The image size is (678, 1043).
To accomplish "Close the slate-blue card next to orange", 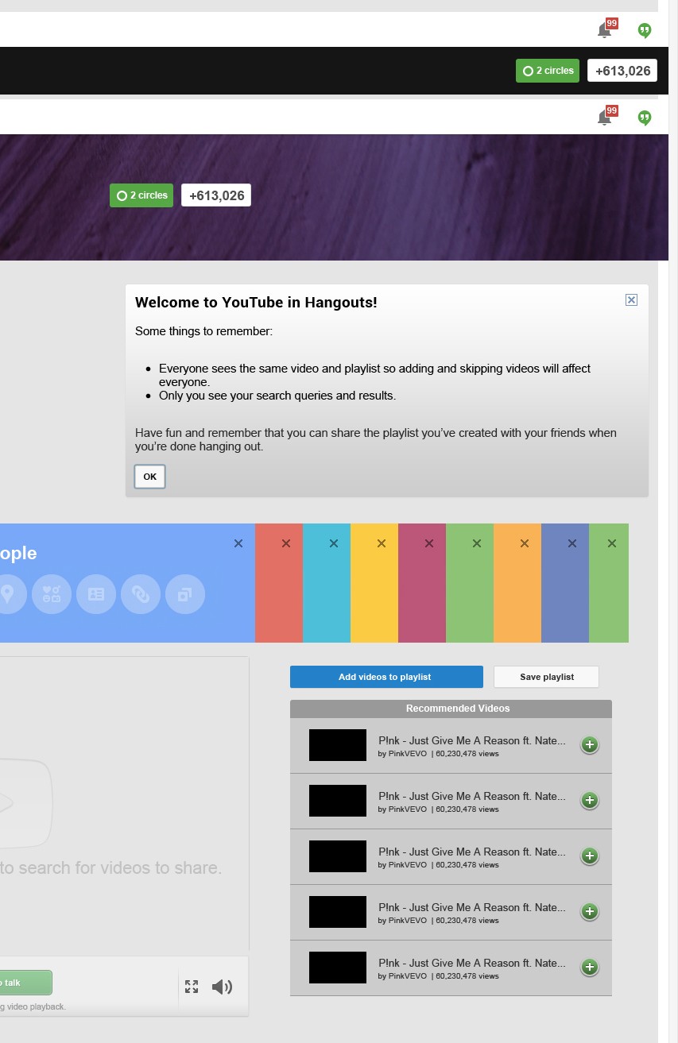I will click(x=572, y=543).
